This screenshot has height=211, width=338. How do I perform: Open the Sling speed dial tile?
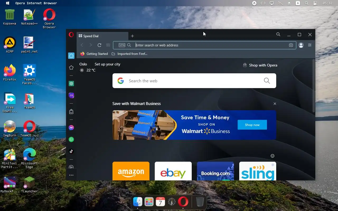point(258,171)
